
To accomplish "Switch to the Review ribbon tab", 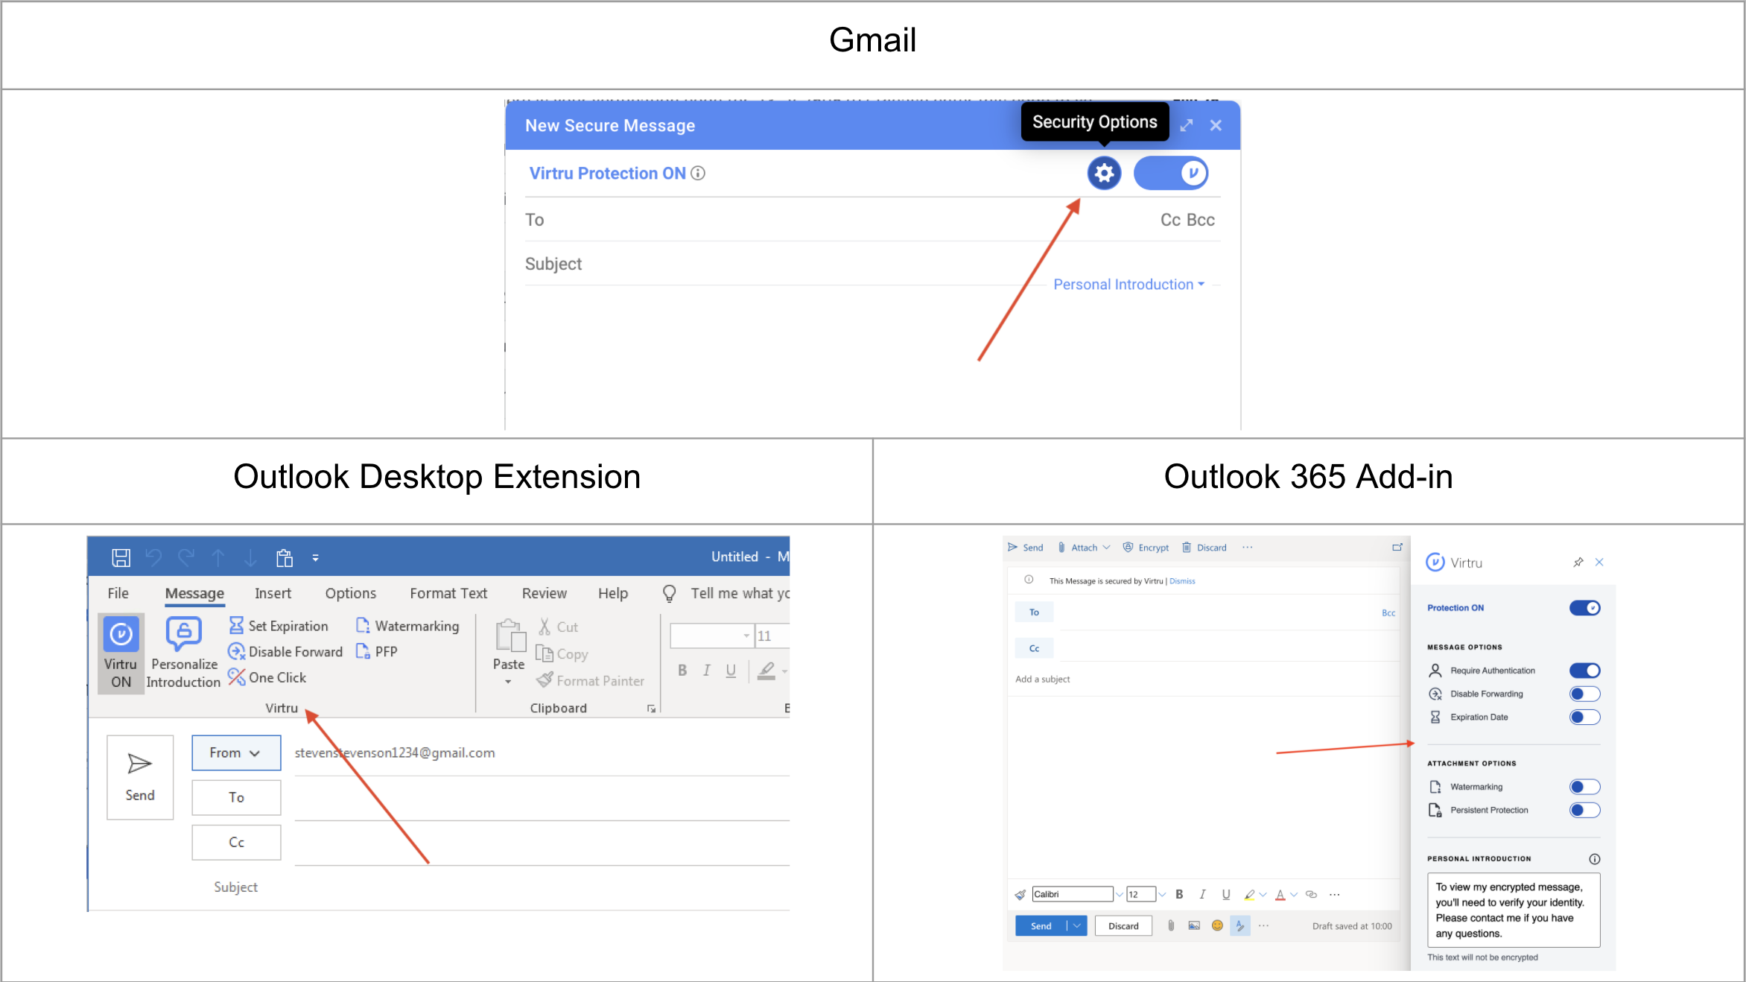I will [x=544, y=593].
